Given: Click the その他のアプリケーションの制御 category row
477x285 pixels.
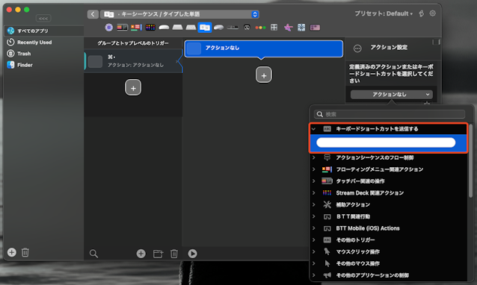Looking at the screenshot, I should [389, 275].
